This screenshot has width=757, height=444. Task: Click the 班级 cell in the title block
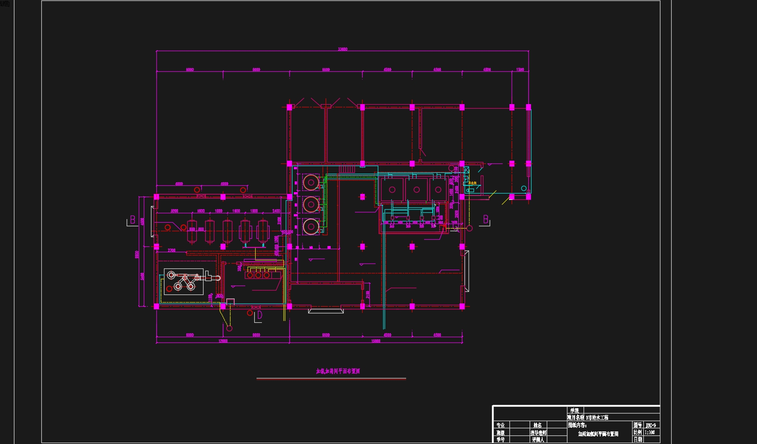(x=501, y=432)
